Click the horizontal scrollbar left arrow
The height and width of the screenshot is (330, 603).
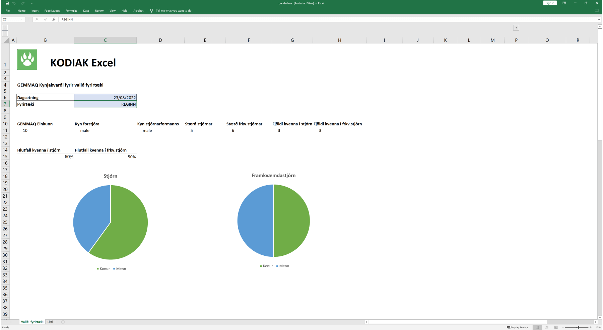tap(366, 322)
